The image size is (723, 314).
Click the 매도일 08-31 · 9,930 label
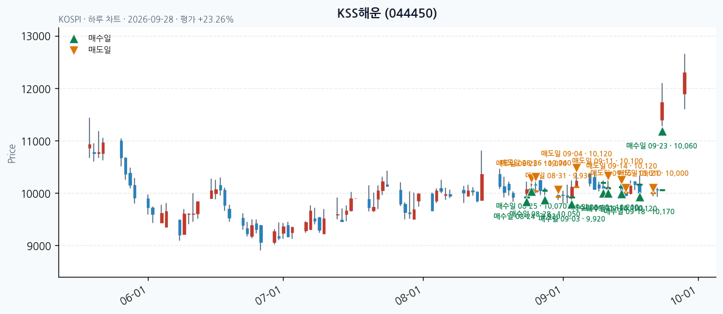559,176
